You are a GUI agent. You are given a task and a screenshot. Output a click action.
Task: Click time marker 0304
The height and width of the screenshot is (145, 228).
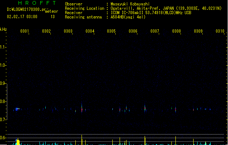coord(90,31)
